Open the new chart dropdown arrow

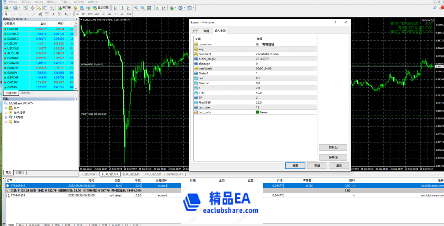tap(10, 8)
